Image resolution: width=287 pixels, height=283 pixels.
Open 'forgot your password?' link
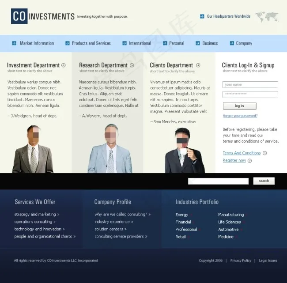(x=240, y=116)
